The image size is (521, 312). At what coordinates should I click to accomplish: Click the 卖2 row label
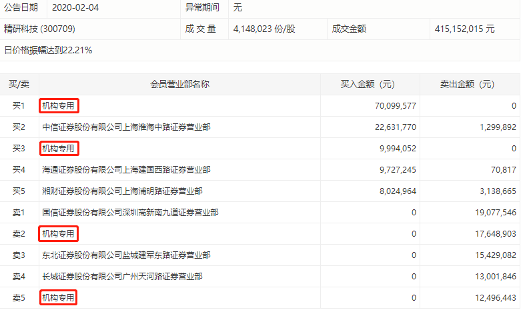click(x=19, y=234)
